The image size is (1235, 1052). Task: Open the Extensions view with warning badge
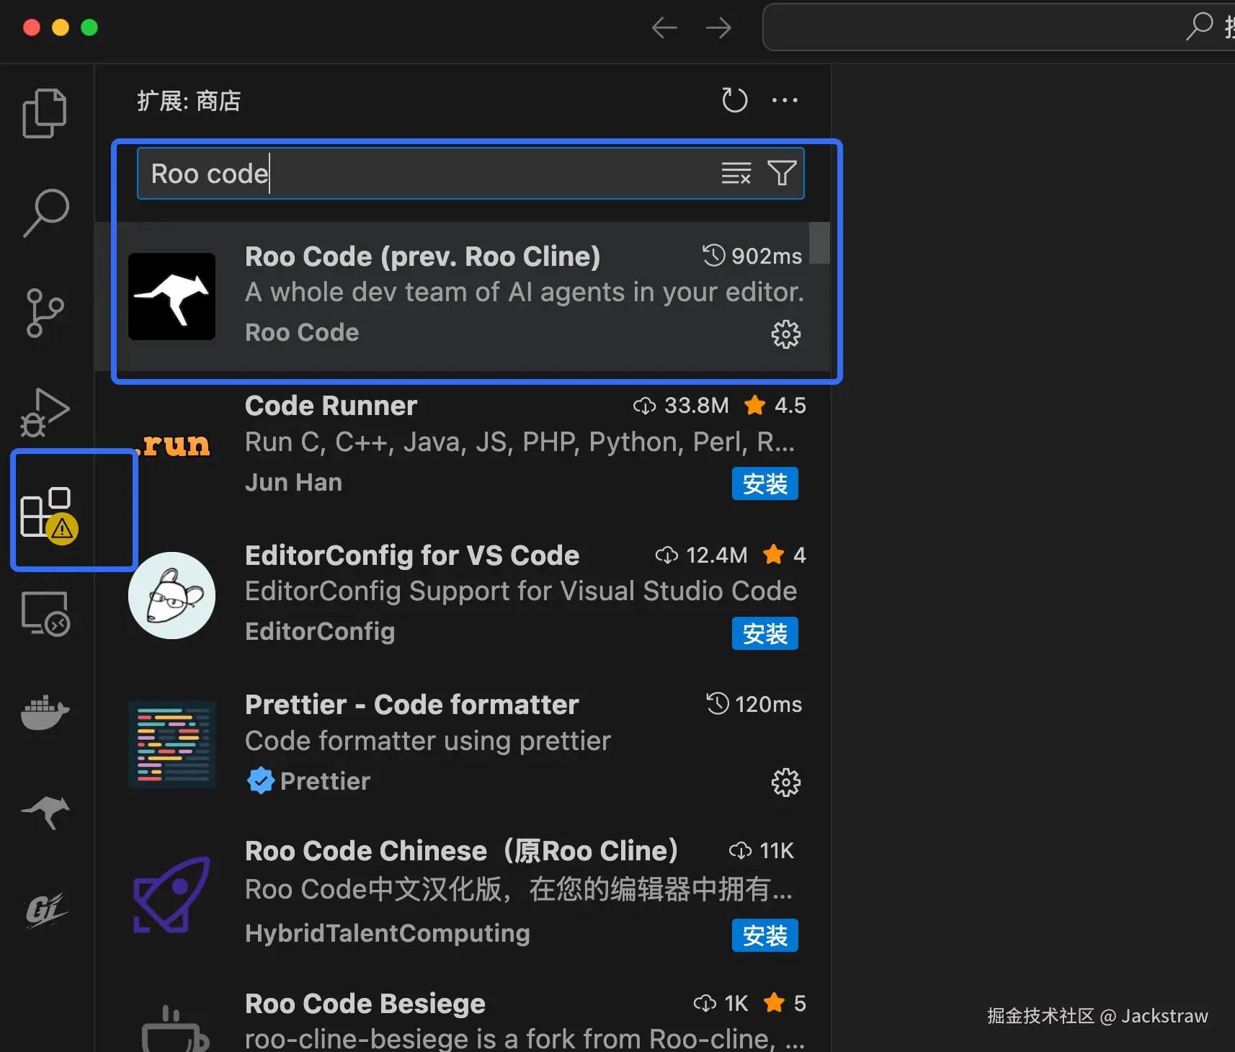tap(45, 510)
